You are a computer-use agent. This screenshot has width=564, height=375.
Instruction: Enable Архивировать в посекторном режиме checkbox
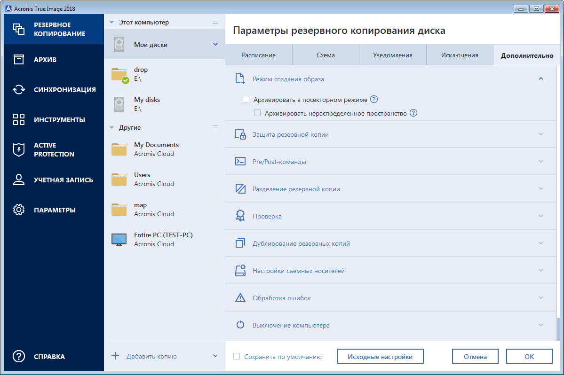(246, 99)
